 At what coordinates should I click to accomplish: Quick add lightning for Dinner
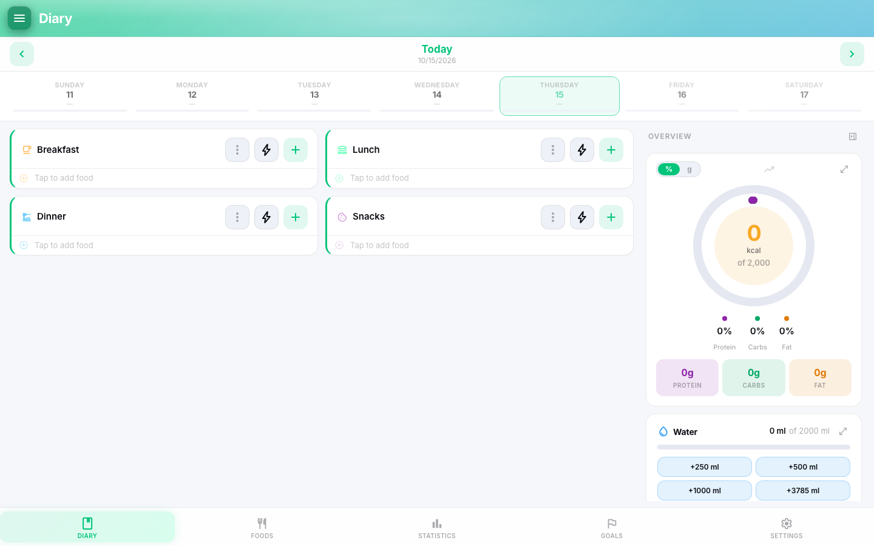pyautogui.click(x=266, y=217)
